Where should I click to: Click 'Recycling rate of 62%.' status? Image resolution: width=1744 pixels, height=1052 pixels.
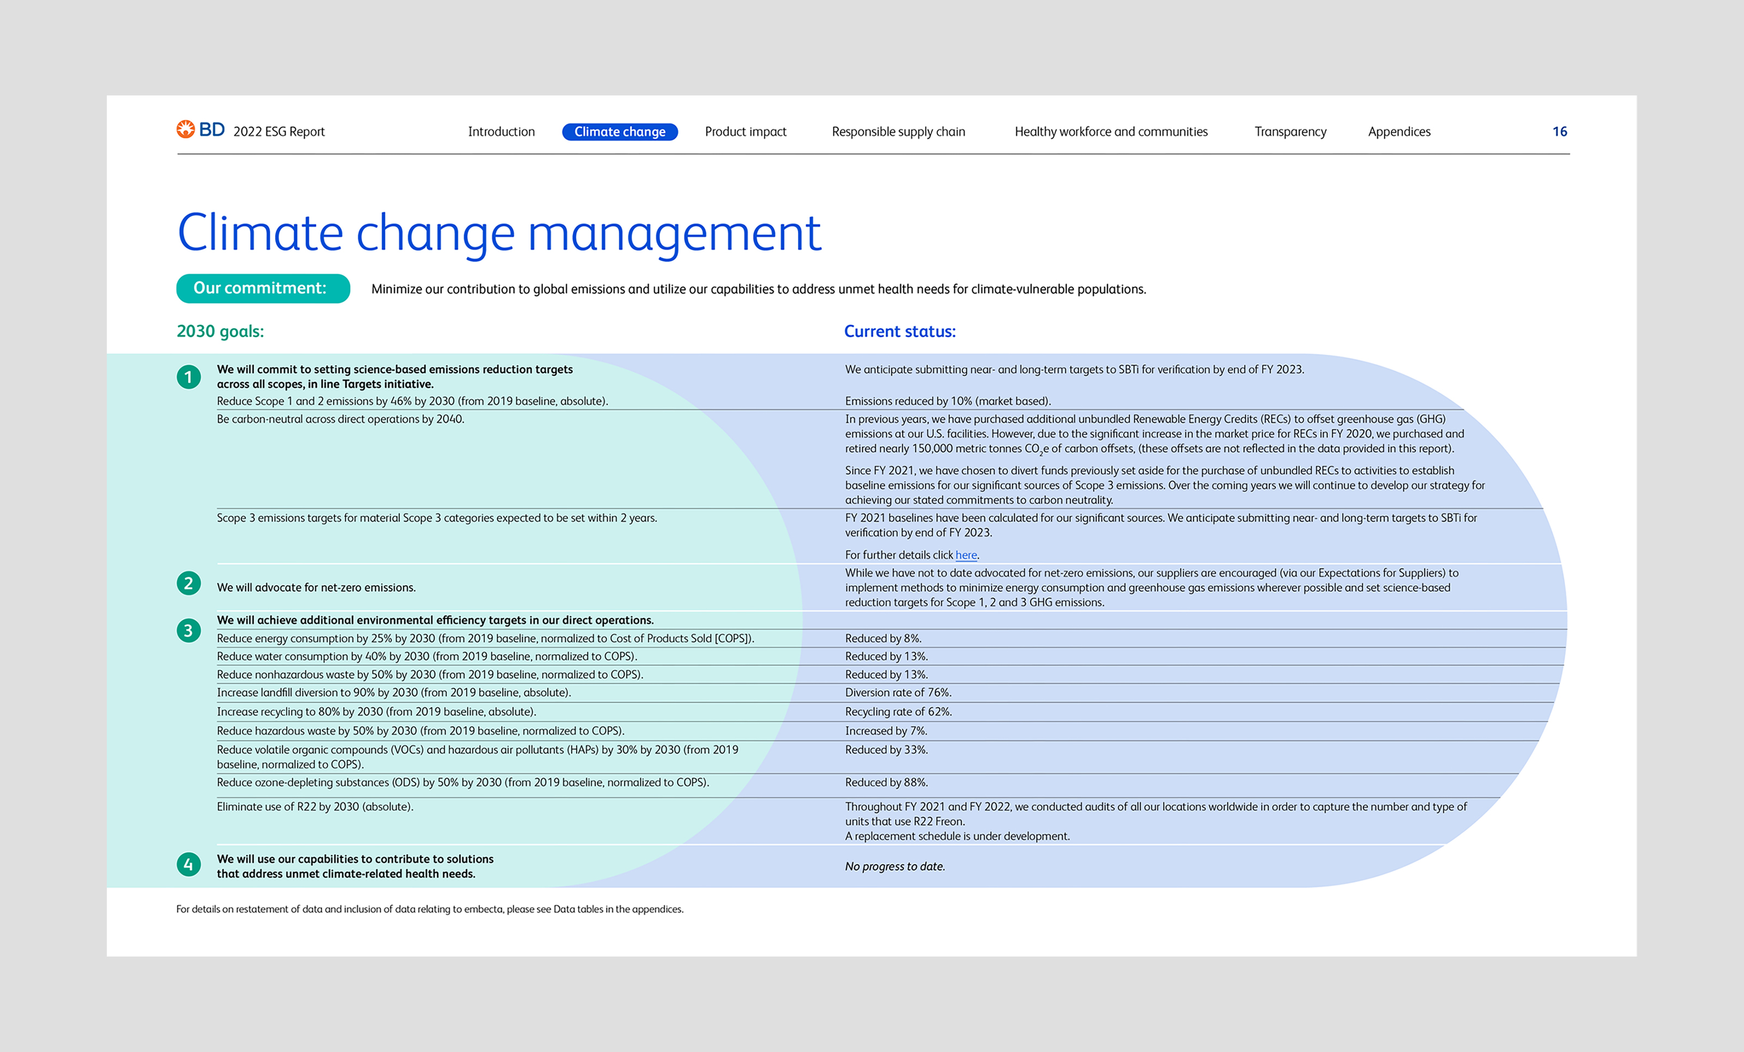point(898,711)
